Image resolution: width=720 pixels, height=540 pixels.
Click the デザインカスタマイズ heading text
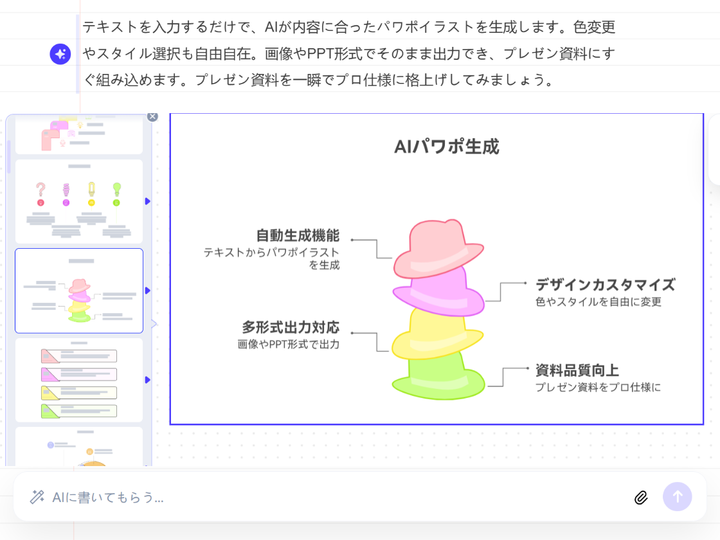point(605,285)
